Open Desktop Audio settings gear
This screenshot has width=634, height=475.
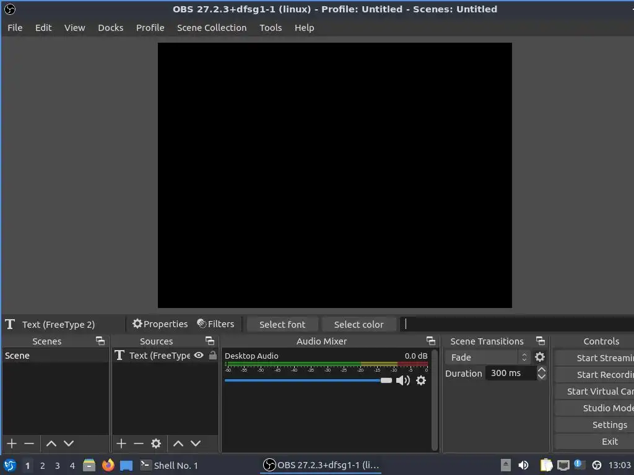(x=421, y=380)
